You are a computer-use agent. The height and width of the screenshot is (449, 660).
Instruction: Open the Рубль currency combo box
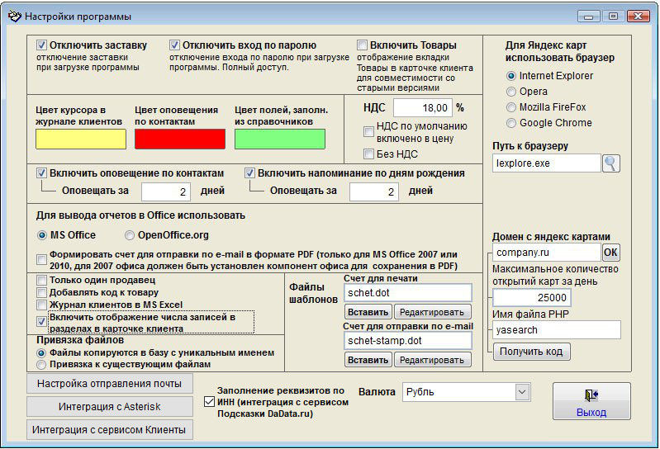pyautogui.click(x=466, y=392)
